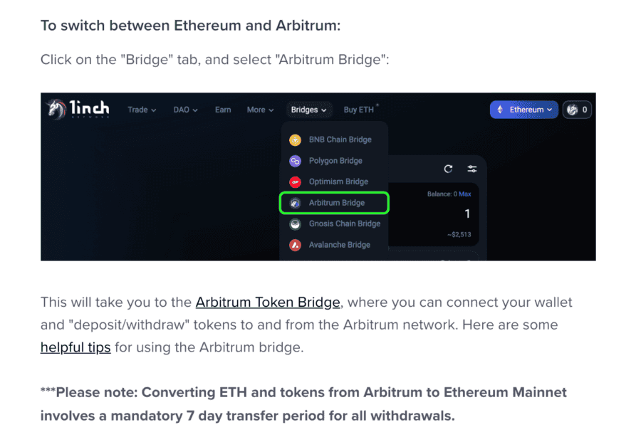The width and height of the screenshot is (641, 442).
Task: Open the Ethereum network selector
Action: tap(524, 110)
